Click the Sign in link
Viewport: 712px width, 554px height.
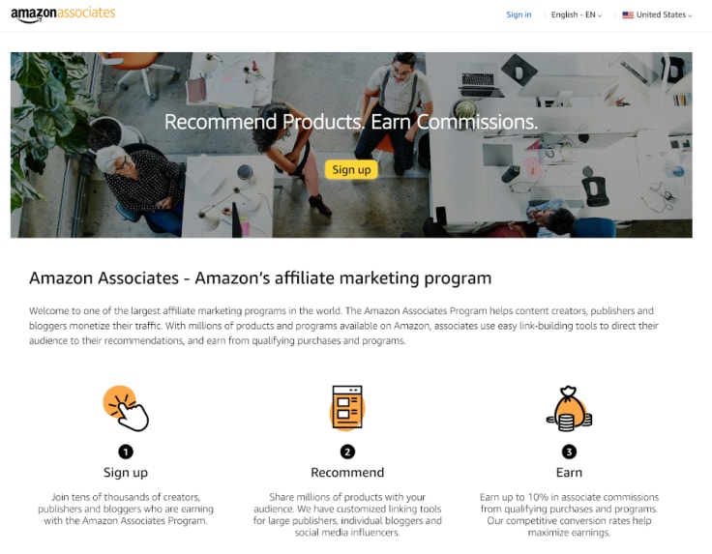point(519,15)
